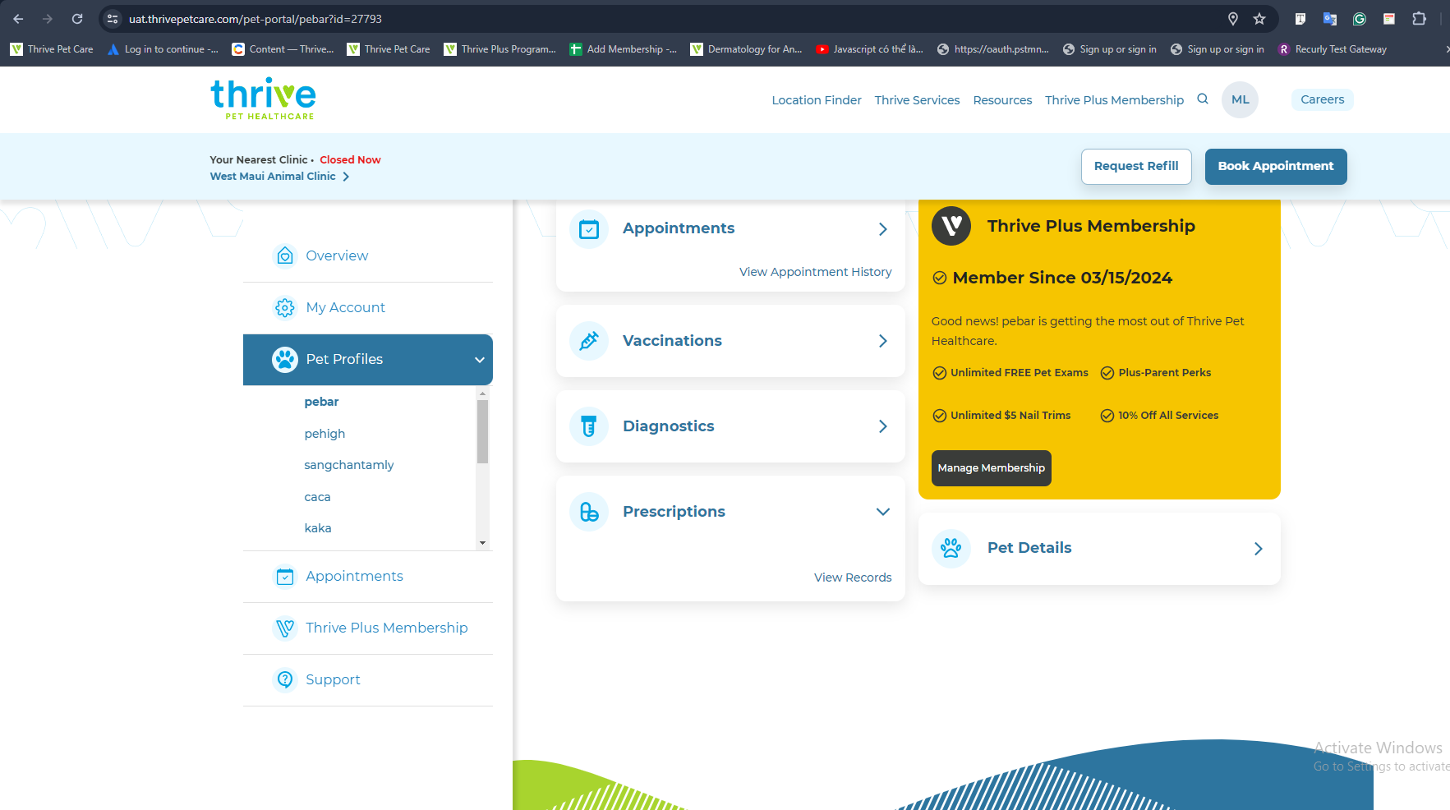Click the browser back arrow
Image resolution: width=1450 pixels, height=810 pixels.
[x=18, y=19]
